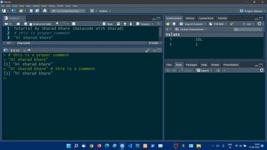
Task: Show the script in a new window
Action: 18,24
